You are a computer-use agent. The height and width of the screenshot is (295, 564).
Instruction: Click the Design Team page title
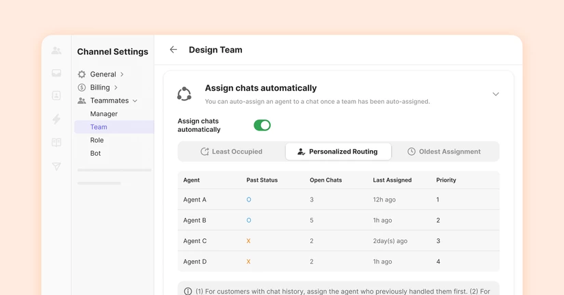(215, 50)
